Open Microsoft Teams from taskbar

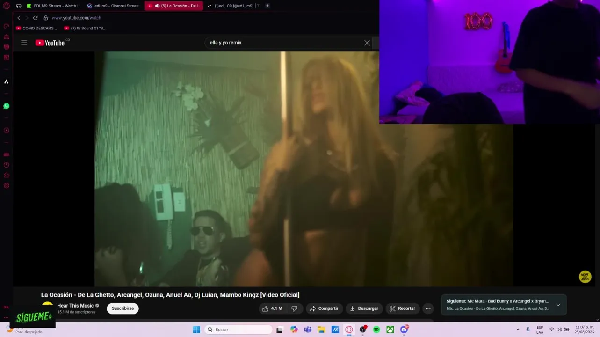click(x=308, y=330)
